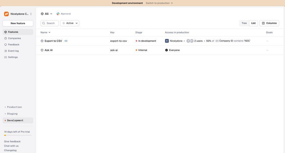Open the Chat with us link
The image size is (285, 153).
pyautogui.click(x=11, y=146)
